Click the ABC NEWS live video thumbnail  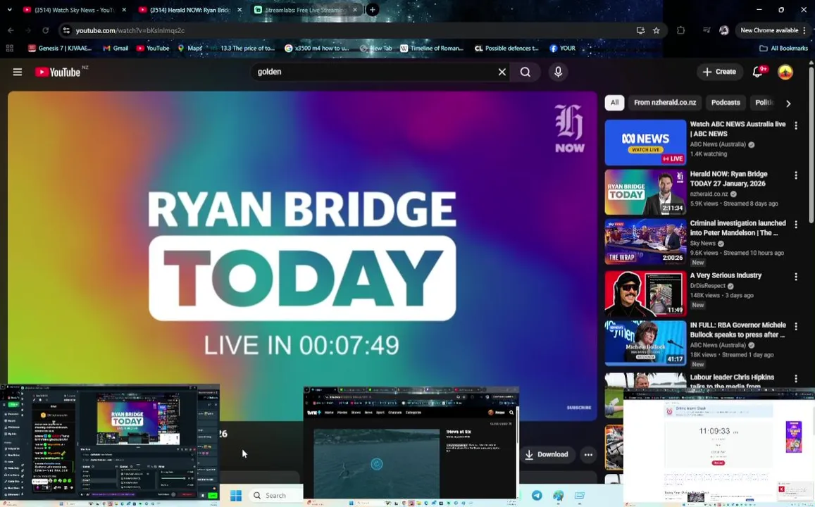(x=645, y=142)
